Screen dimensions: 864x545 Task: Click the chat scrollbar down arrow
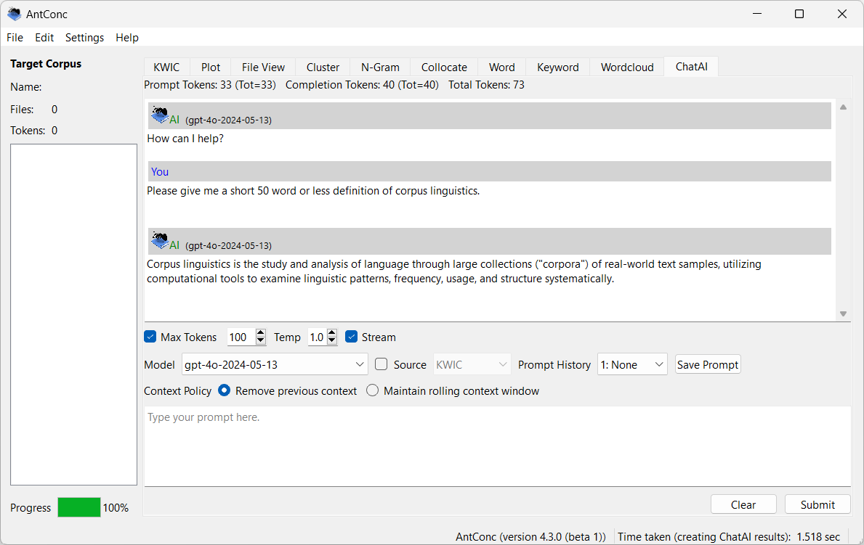click(x=843, y=313)
